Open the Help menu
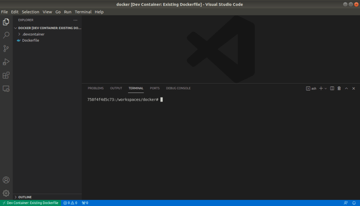360x206 pixels. tap(99, 12)
